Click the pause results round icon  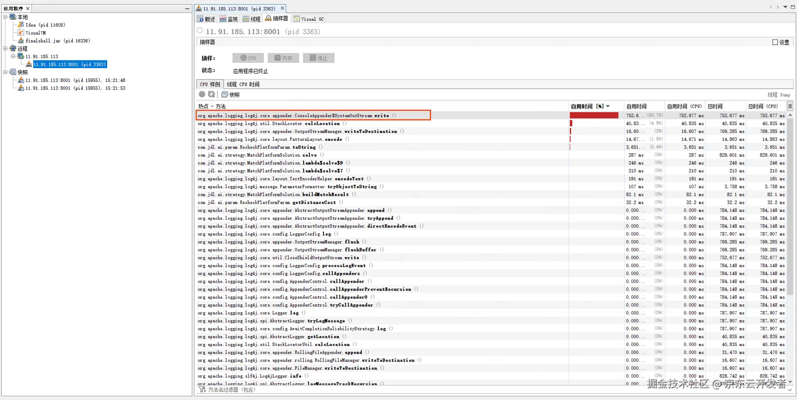(x=202, y=95)
